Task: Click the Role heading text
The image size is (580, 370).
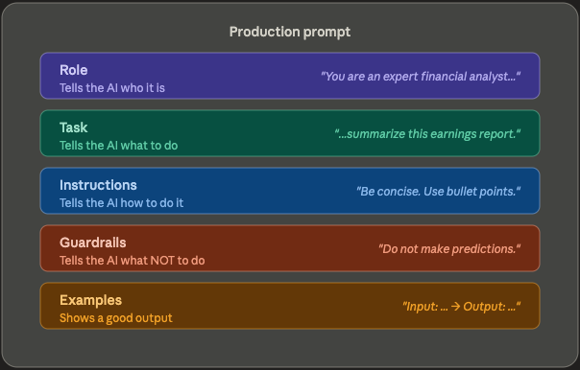Action: coord(74,70)
